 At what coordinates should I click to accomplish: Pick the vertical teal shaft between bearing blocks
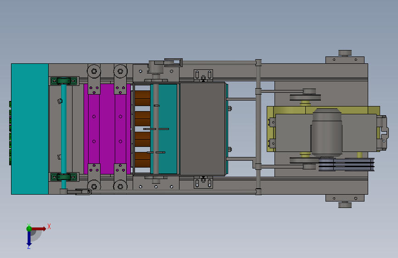coord(63,129)
